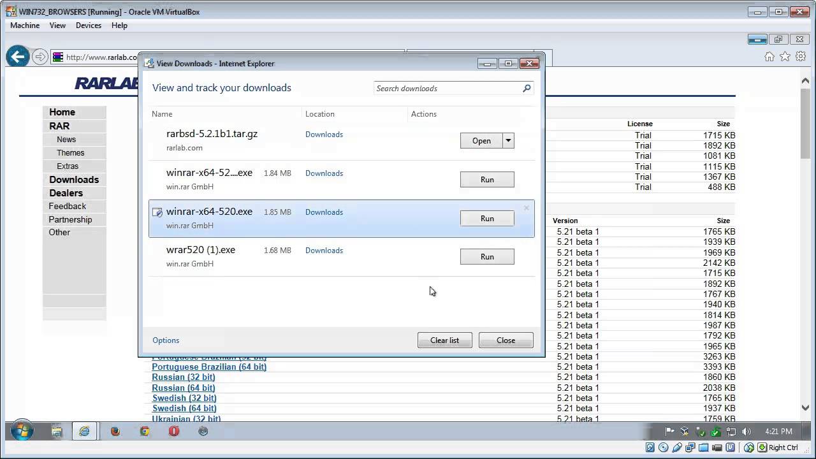Click the VirtualBox shared folders status icon
816x459 pixels.
704,448
